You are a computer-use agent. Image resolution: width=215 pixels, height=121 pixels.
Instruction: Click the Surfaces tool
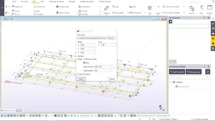[x=83, y=11]
